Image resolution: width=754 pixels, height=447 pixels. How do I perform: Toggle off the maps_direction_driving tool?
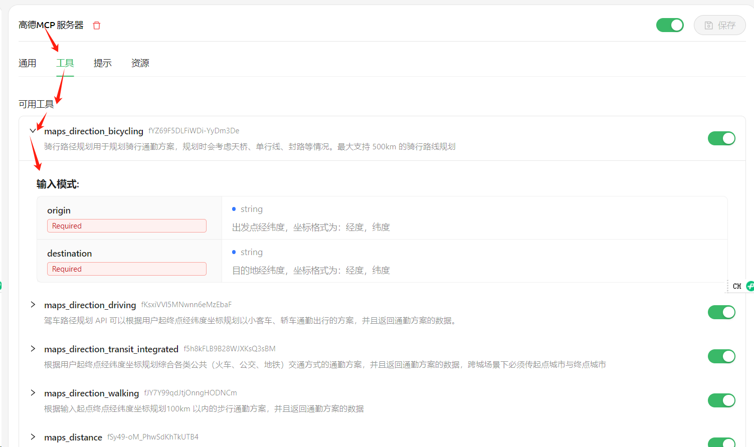tap(721, 312)
